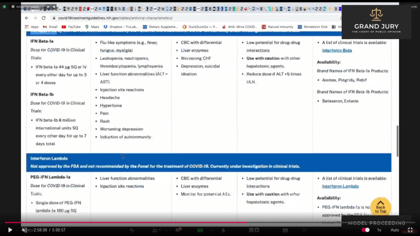Open the Interferon Lambda clinical trials link
Image resolution: width=420 pixels, height=236 pixels.
[x=340, y=186]
